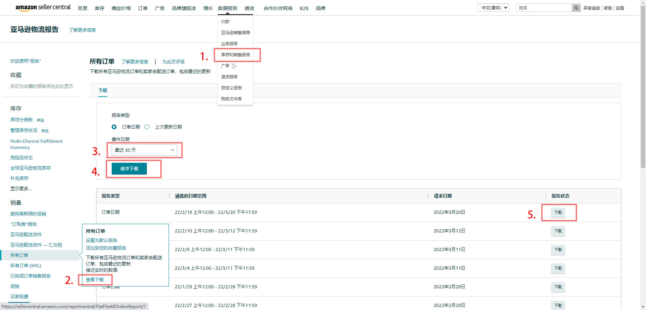Open 全球亚马逊物流库存 sidebar report

(x=30, y=168)
